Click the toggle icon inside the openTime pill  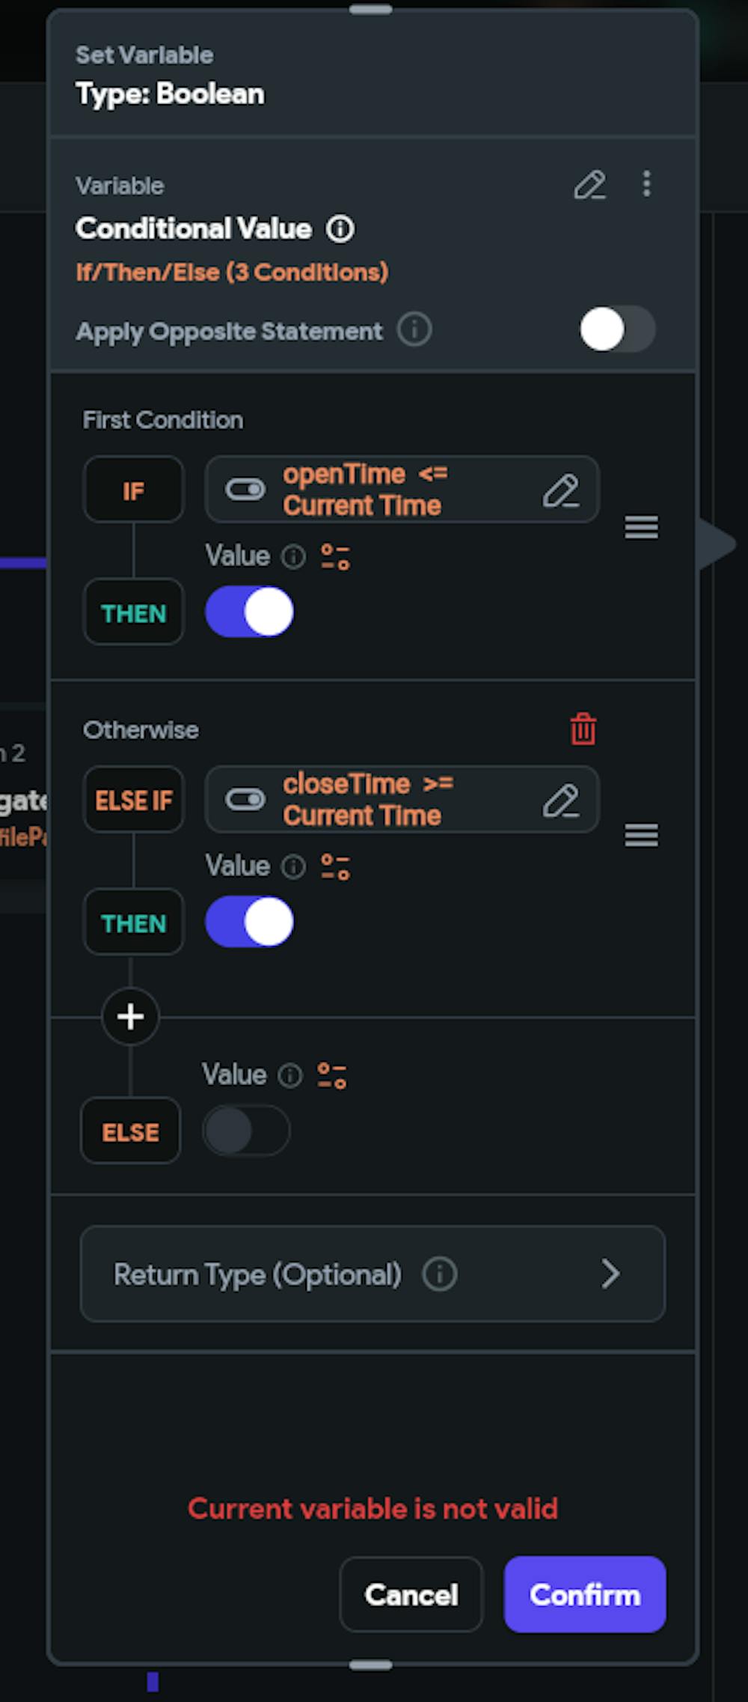245,489
